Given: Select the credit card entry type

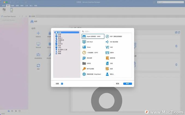Looking at the screenshot, I should click(x=110, y=53).
